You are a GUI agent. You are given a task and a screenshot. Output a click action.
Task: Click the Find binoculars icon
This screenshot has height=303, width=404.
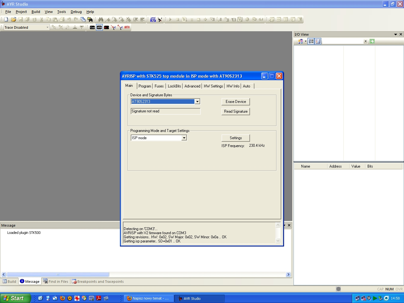pos(101,19)
